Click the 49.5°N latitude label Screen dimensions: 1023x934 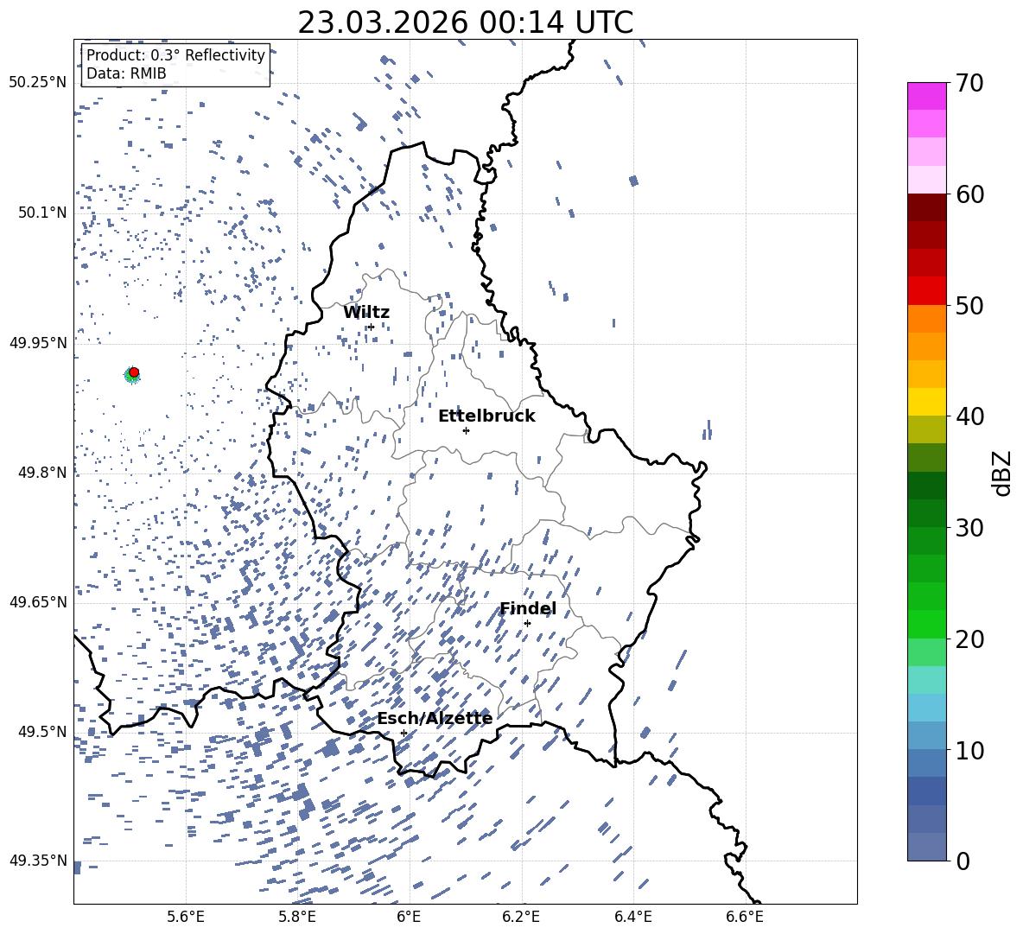[41, 731]
